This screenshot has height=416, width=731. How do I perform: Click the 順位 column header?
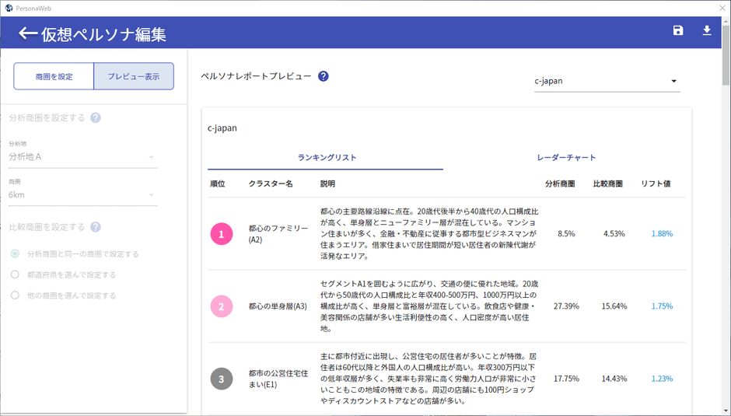(x=218, y=184)
